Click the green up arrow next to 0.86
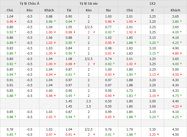 15,54
